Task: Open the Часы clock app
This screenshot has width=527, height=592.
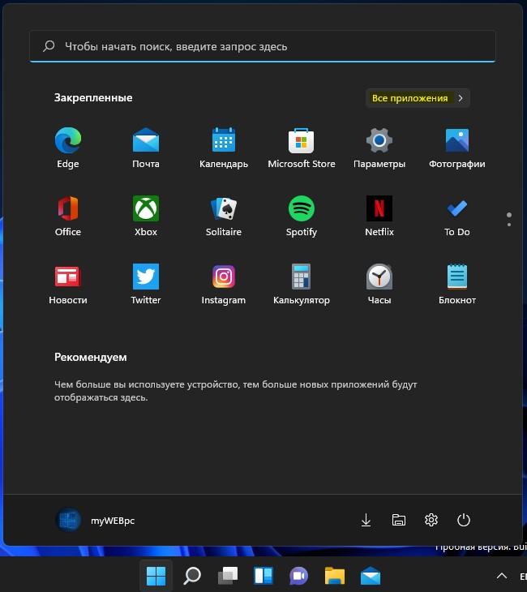Action: (379, 284)
